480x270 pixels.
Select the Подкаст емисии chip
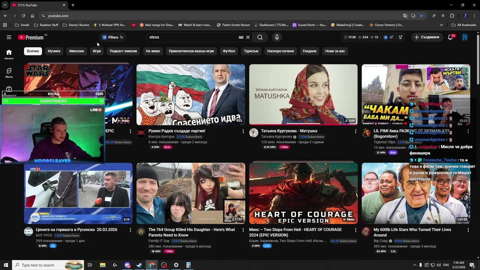pos(123,51)
